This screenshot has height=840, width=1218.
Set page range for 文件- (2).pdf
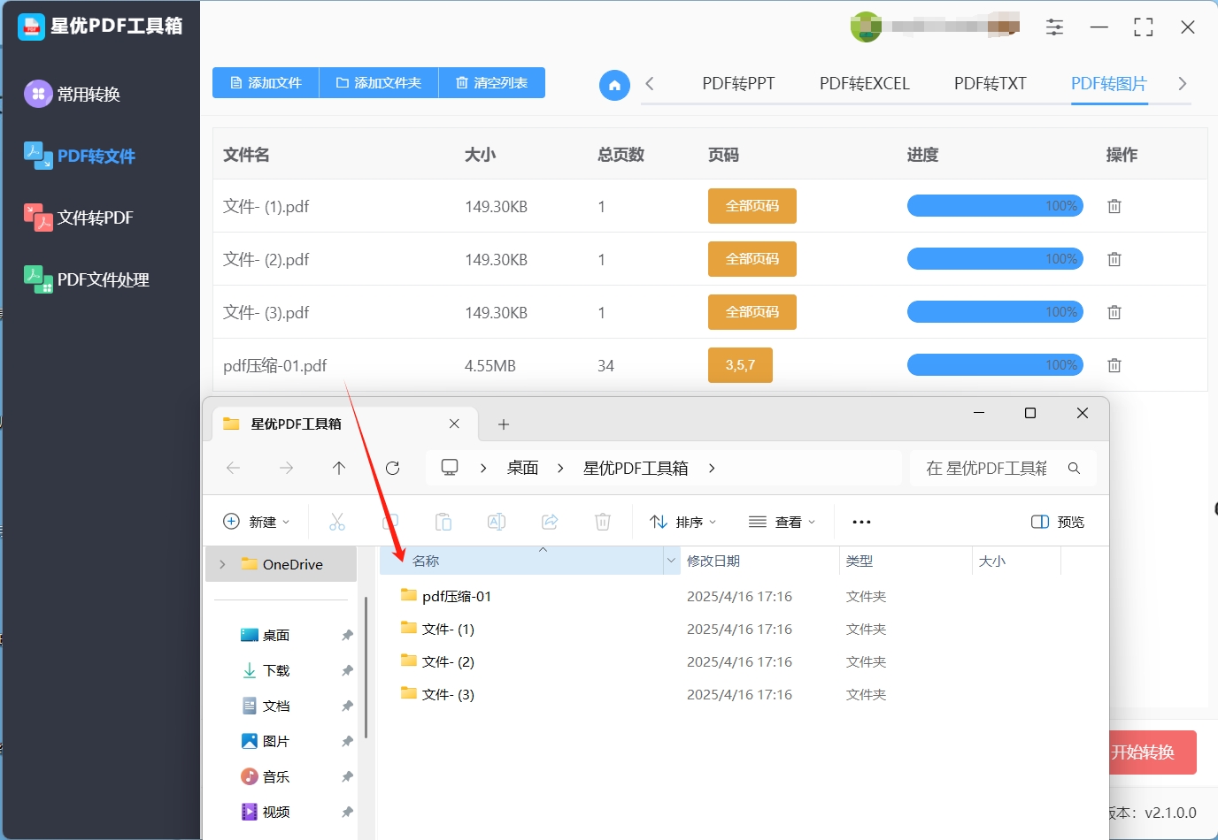click(x=752, y=259)
